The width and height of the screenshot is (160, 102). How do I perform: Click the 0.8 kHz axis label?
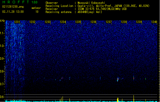(x=2, y=71)
